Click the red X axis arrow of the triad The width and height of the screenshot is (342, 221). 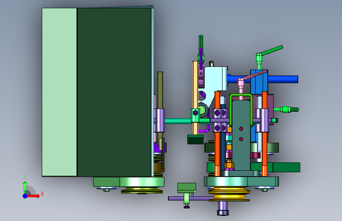[x=34, y=196]
